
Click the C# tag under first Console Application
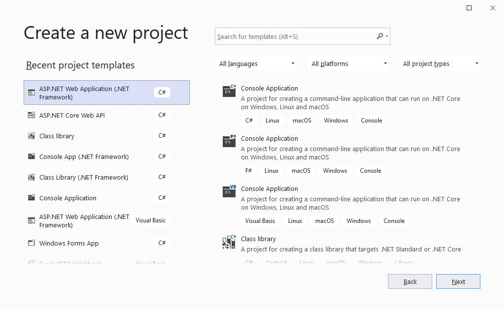(249, 121)
